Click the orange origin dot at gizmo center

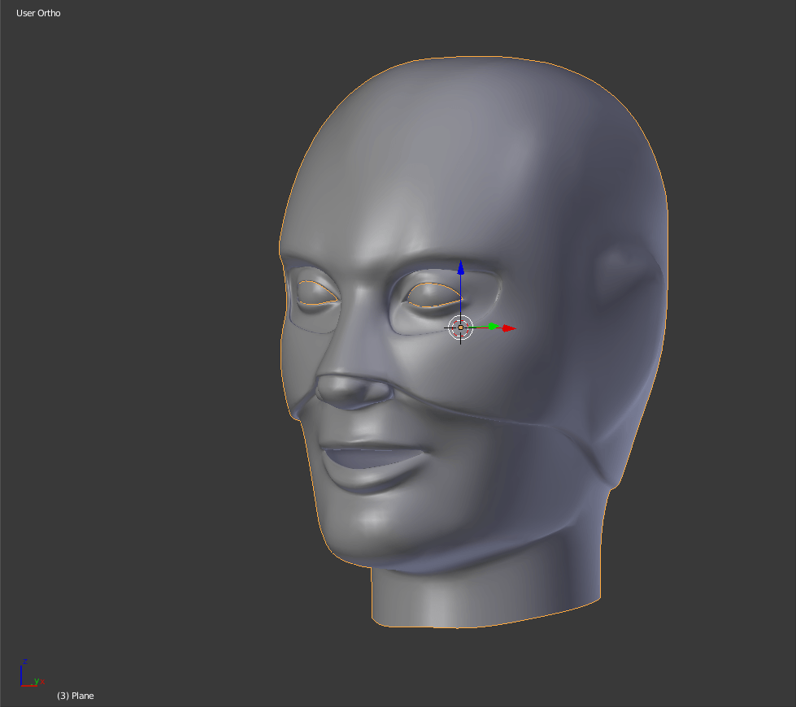click(460, 327)
